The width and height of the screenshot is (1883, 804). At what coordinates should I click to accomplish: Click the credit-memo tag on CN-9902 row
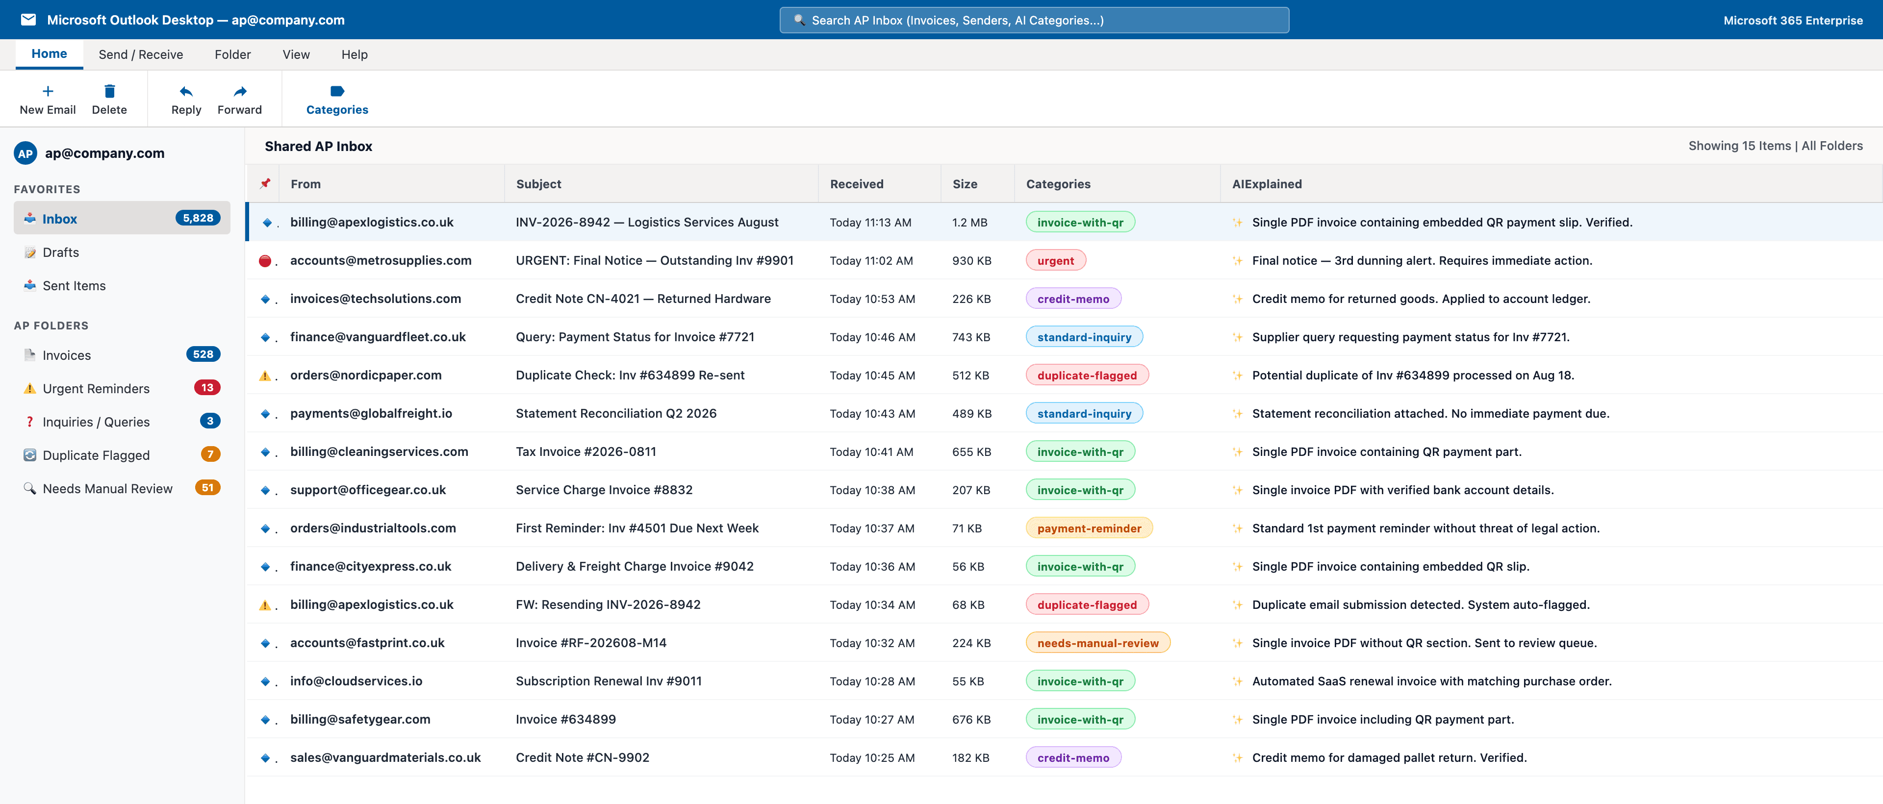coord(1073,758)
